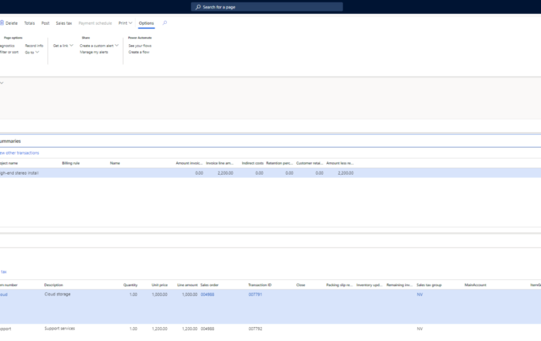Click the grayed Payment schedule item
Image resolution: width=541 pixels, height=341 pixels.
coord(95,23)
